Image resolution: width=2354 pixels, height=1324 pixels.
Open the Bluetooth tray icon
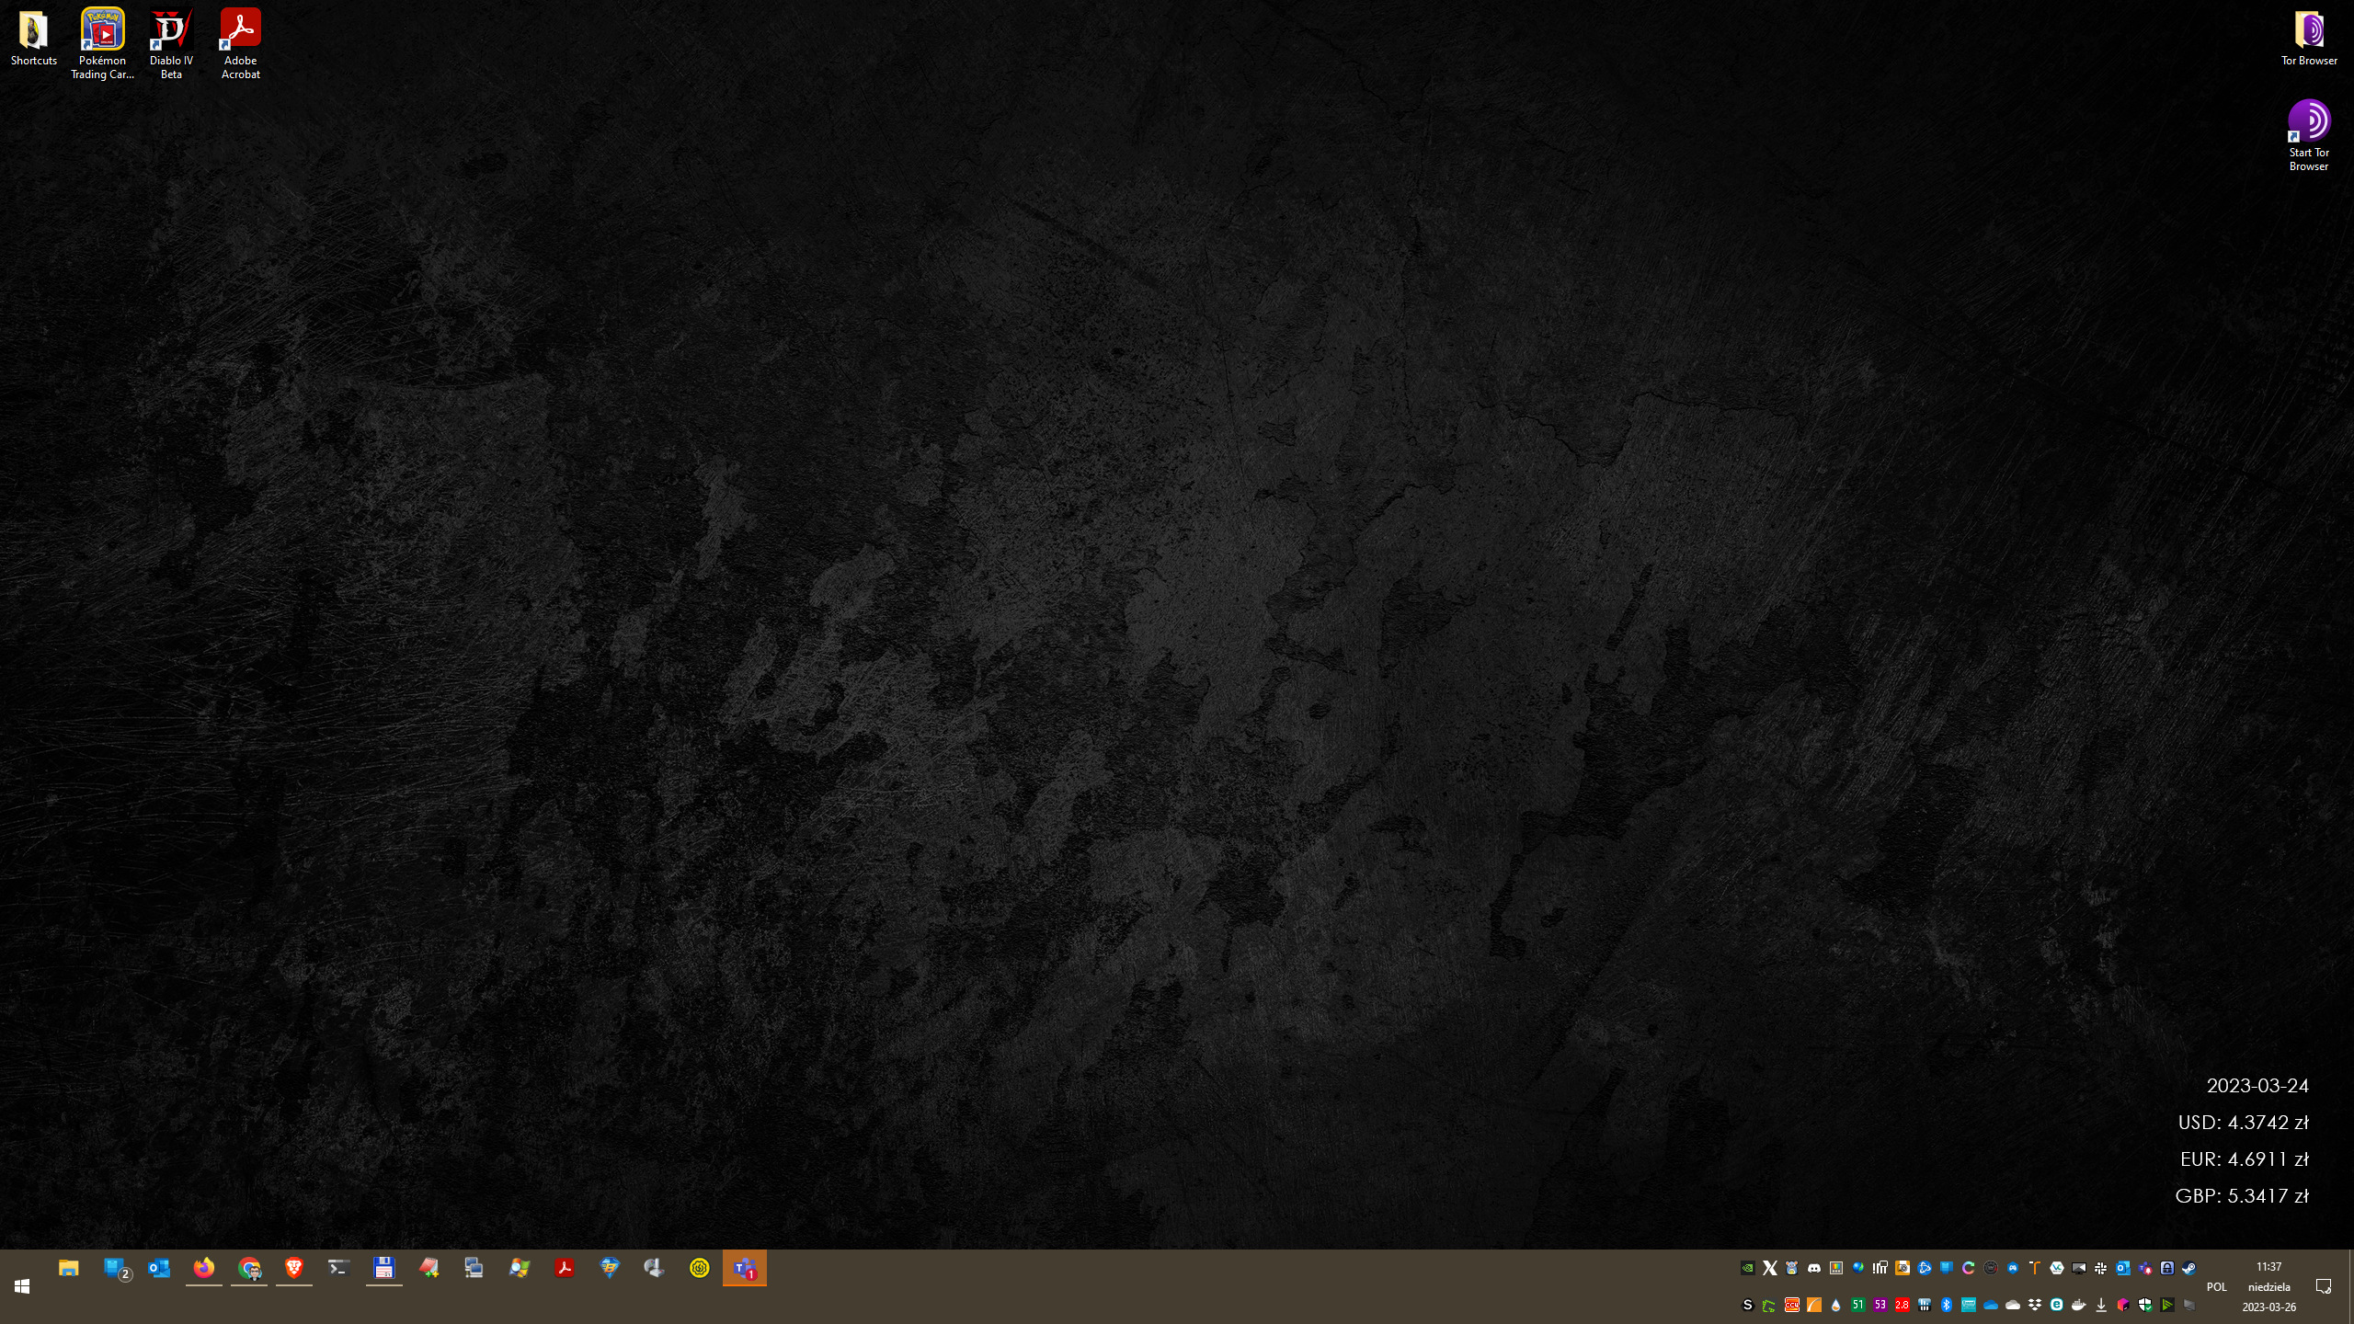point(1947,1305)
